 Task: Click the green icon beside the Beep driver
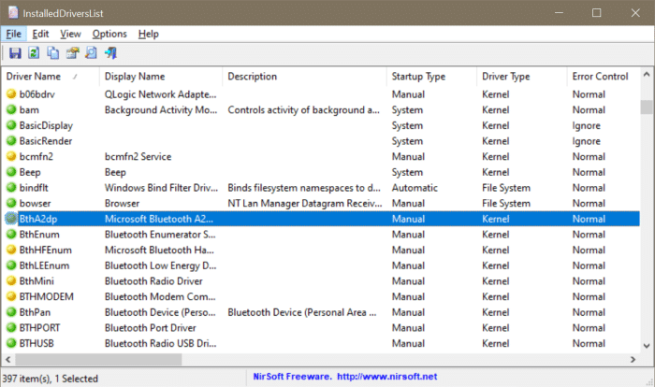tap(11, 172)
